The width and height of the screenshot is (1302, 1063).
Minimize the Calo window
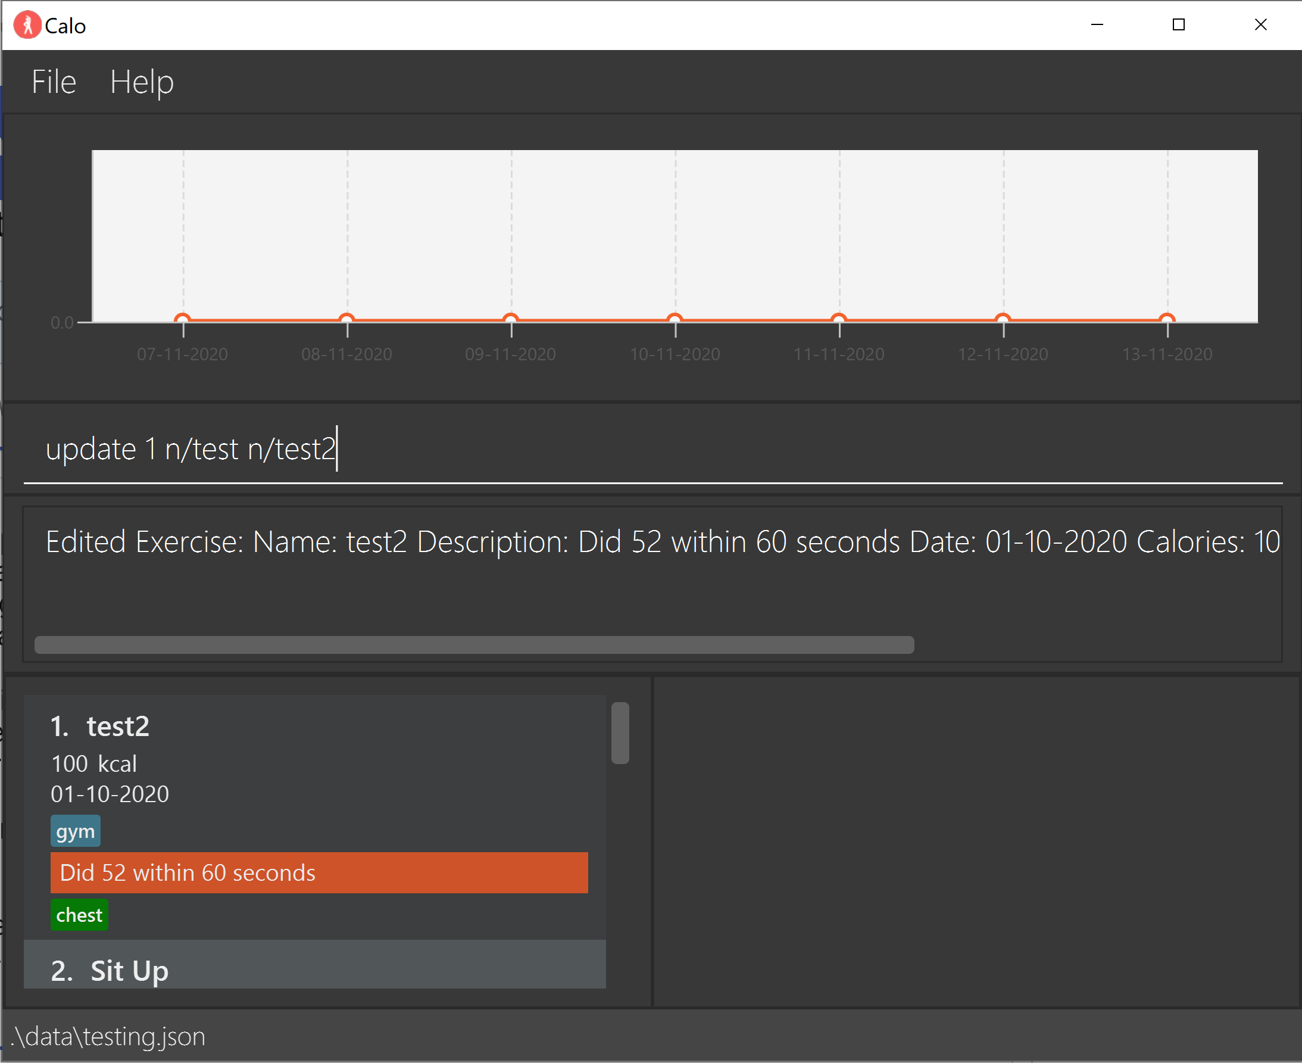(x=1097, y=24)
